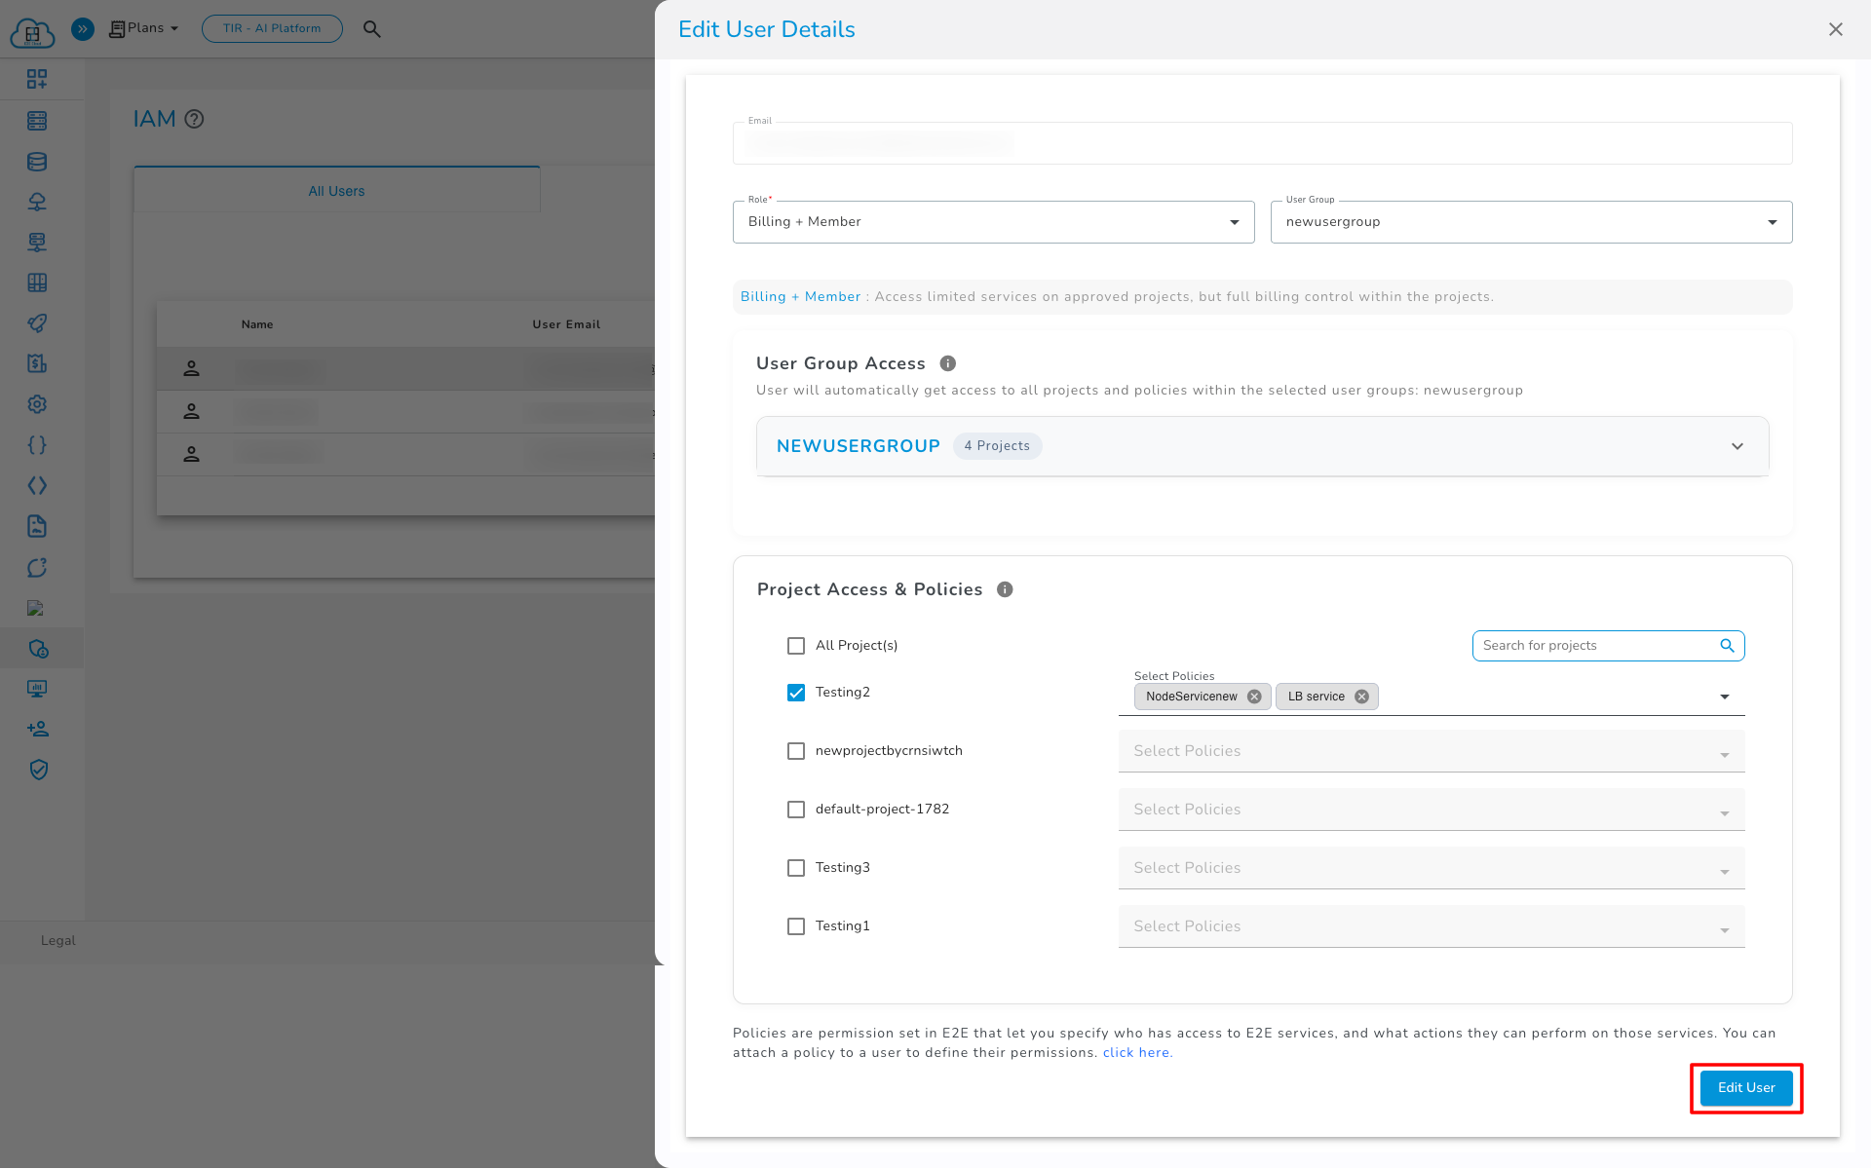
Task: Click info icon next to Project Access & Policies
Action: tap(1005, 589)
